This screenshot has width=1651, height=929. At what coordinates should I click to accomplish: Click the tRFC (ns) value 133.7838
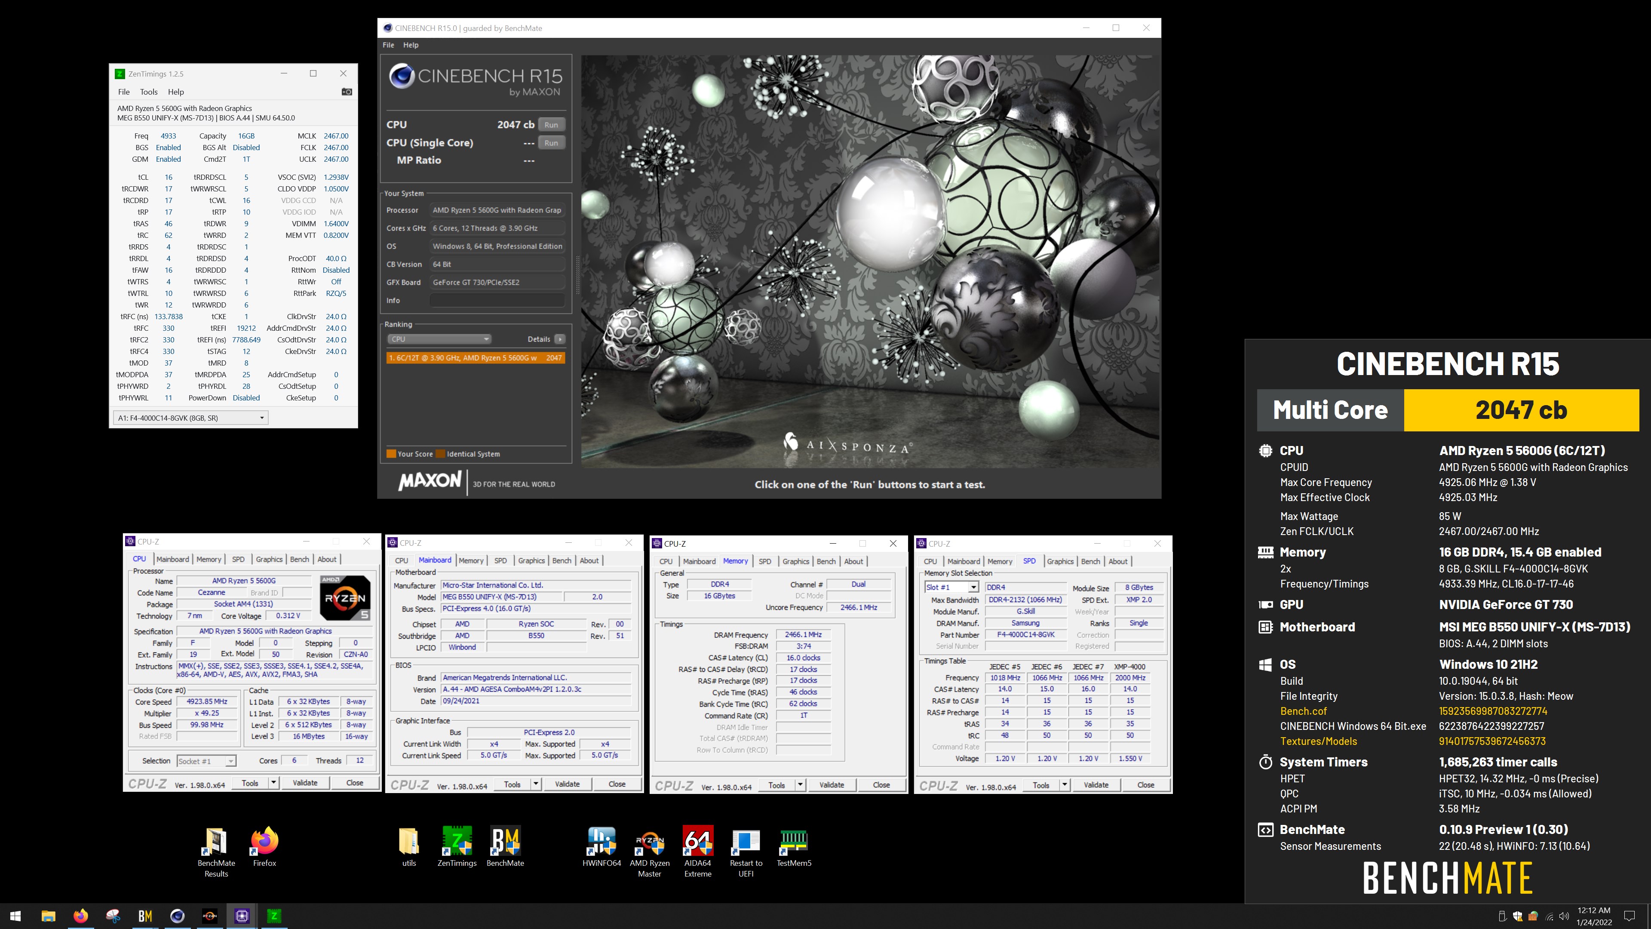pyautogui.click(x=169, y=316)
